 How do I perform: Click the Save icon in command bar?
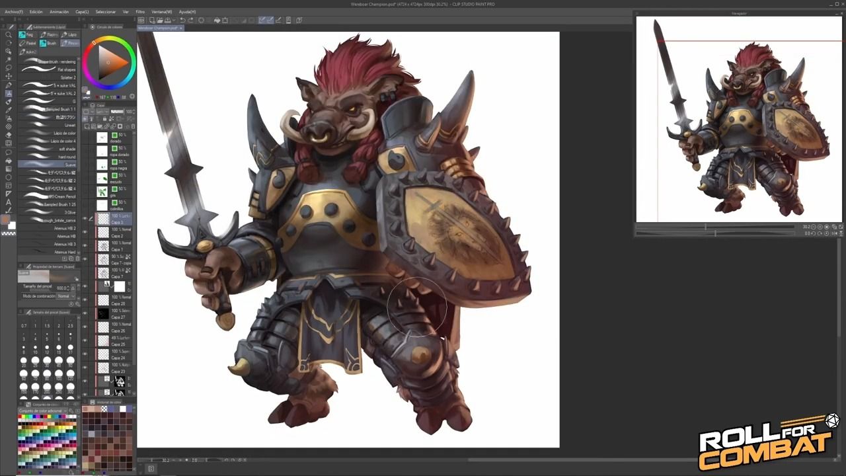point(167,20)
